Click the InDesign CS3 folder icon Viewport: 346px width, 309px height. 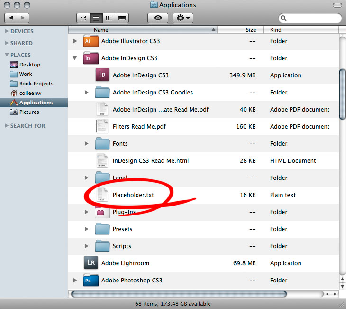point(91,58)
